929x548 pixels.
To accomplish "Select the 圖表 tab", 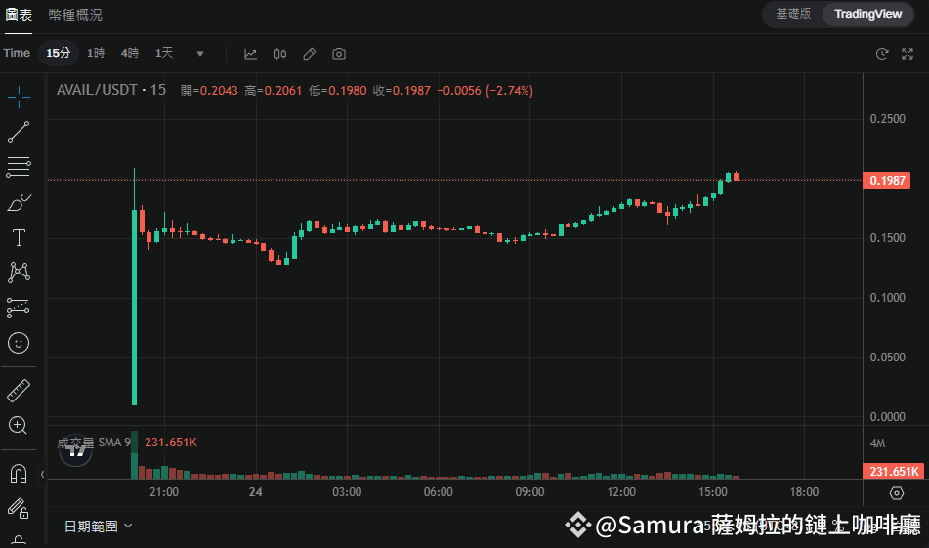I will point(17,15).
